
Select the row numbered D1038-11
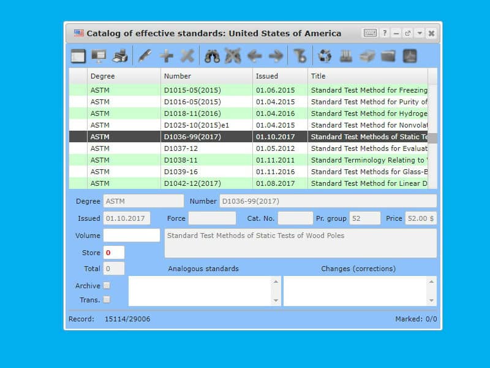[249, 160]
